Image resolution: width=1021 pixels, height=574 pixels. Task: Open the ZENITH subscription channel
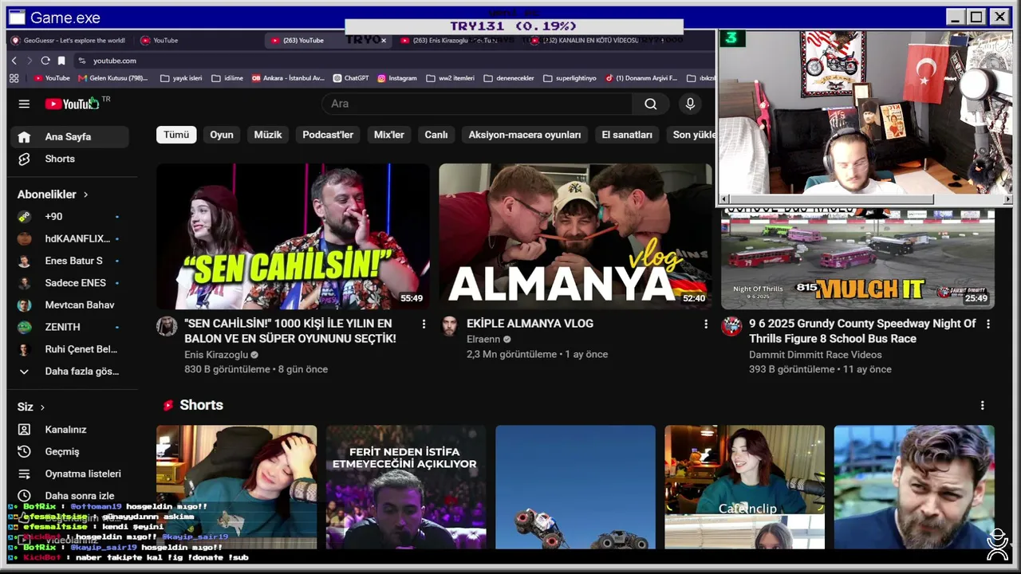[70, 327]
